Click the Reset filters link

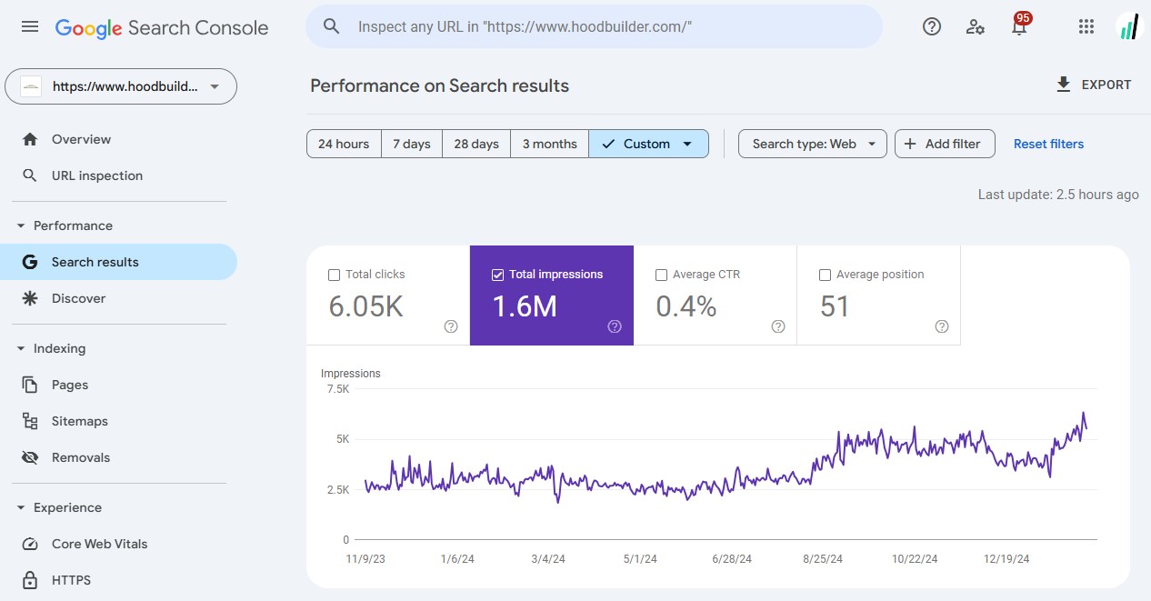click(x=1048, y=144)
